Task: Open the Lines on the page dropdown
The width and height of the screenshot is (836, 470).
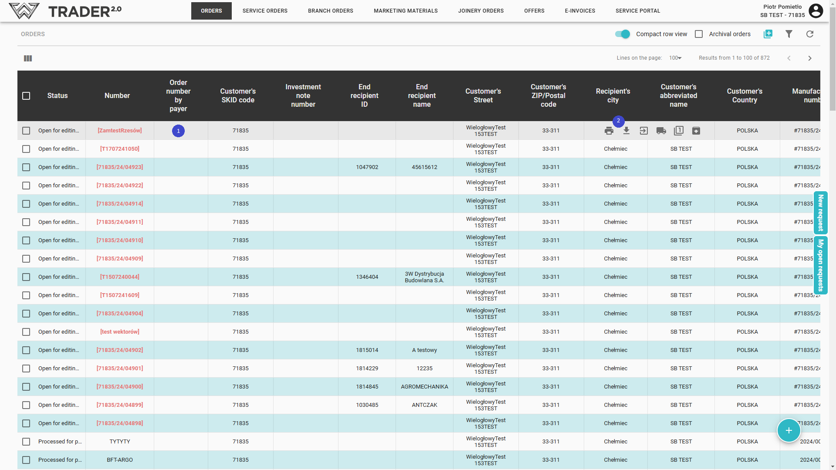Action: [x=675, y=58]
